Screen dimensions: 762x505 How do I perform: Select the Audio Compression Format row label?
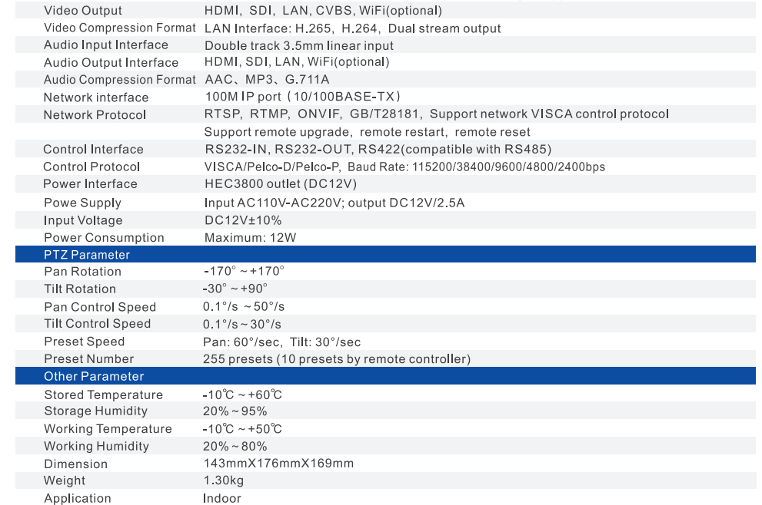click(120, 80)
